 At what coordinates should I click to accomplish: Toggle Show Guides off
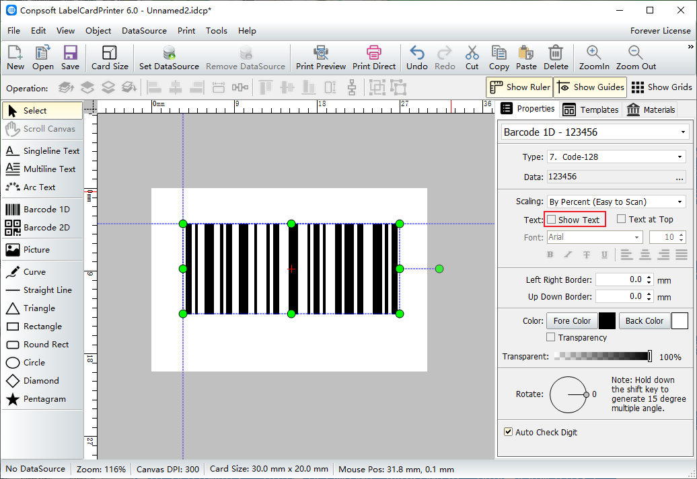(590, 87)
